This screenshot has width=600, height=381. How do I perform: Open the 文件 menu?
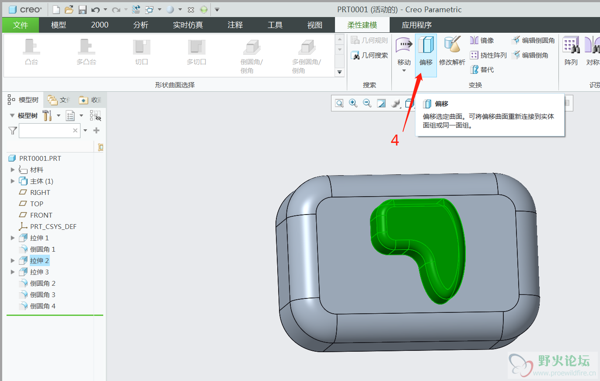21,25
